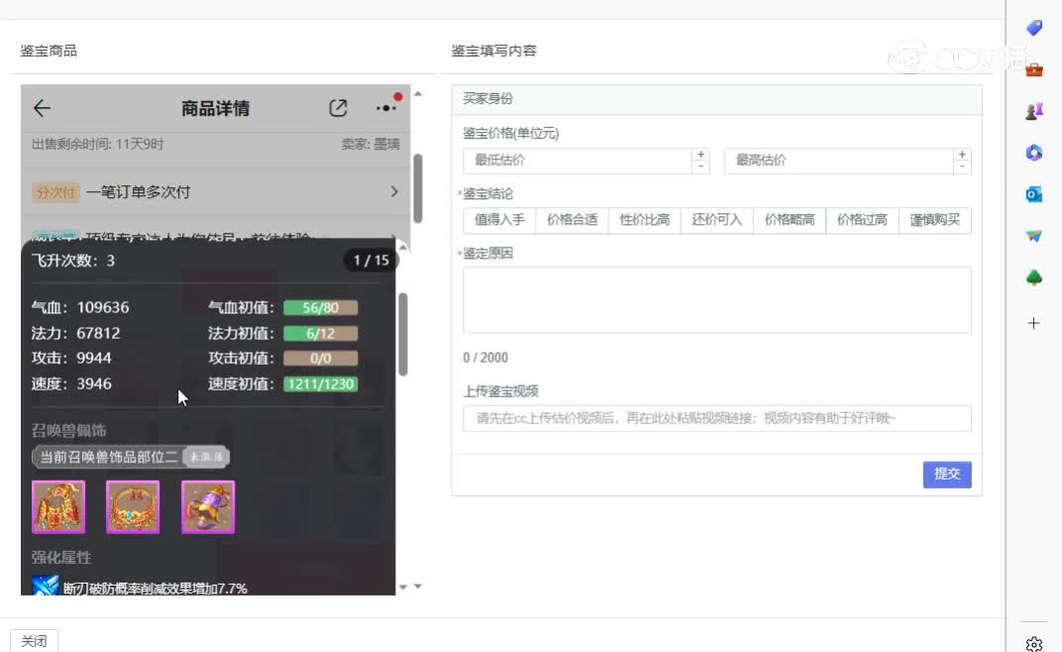1062x652 pixels.
Task: Increment the 最高估价 value with plus stepper
Action: [961, 155]
